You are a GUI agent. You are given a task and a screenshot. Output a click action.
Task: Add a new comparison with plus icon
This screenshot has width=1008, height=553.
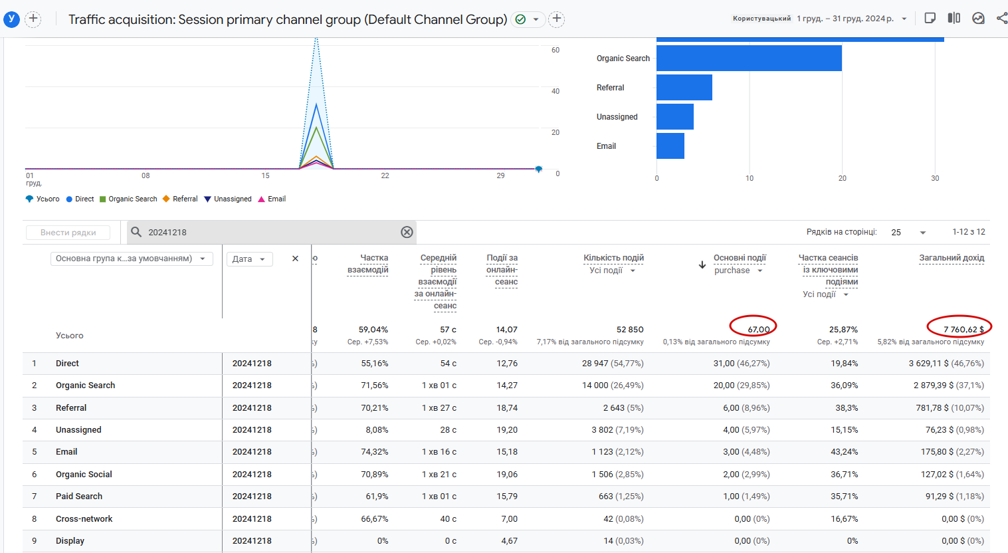point(33,19)
